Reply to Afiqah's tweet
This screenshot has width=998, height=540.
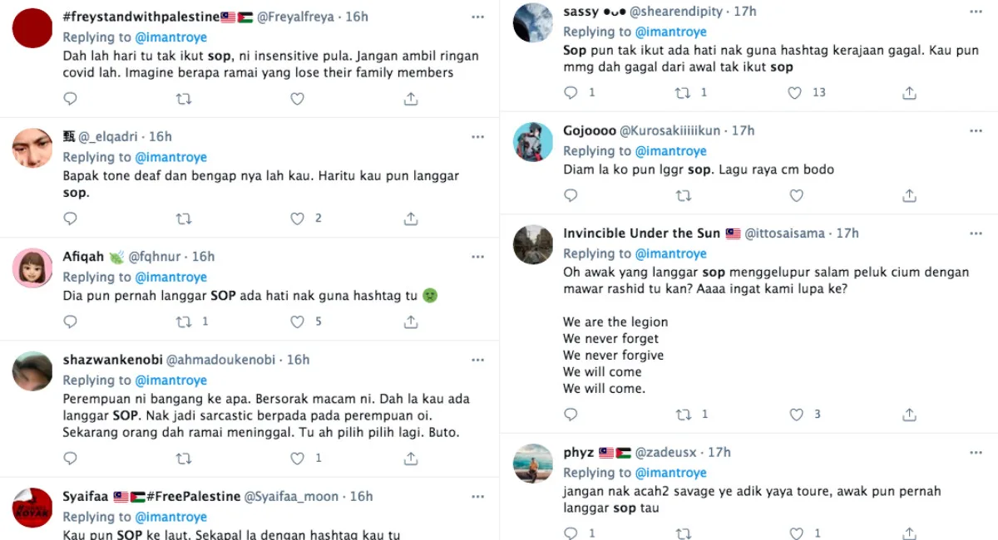tap(71, 322)
